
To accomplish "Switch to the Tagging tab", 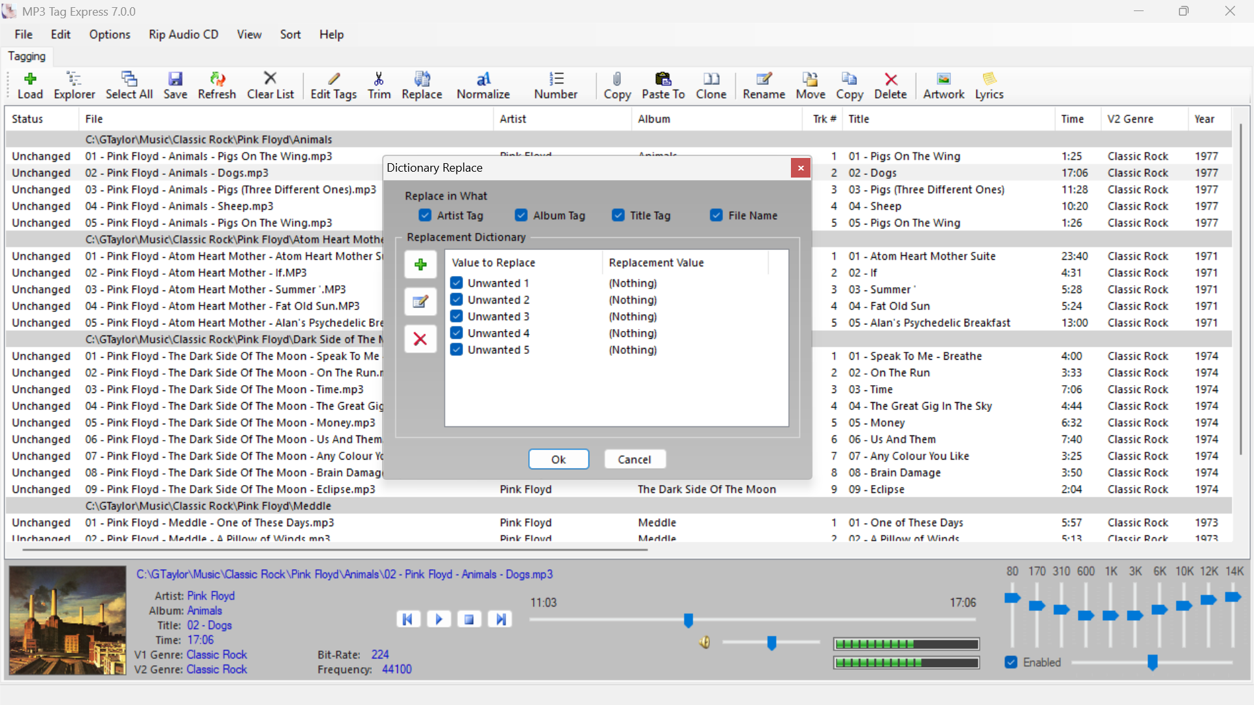I will pos(27,57).
